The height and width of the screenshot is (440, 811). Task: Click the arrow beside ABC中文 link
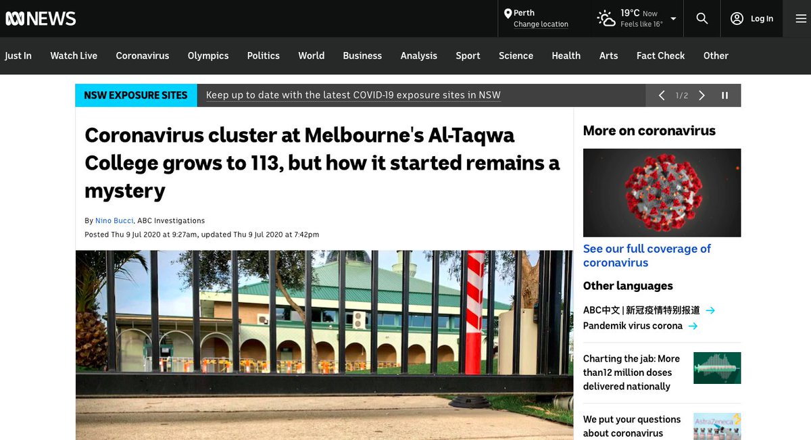point(710,311)
